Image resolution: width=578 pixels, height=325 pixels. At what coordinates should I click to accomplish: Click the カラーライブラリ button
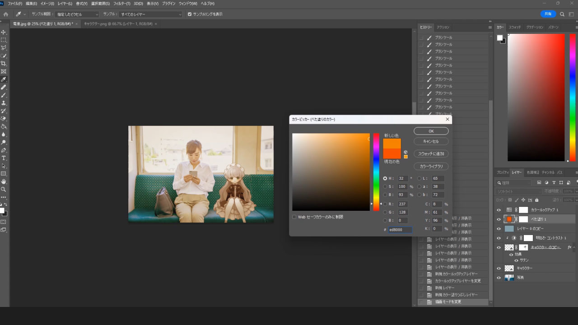431,167
